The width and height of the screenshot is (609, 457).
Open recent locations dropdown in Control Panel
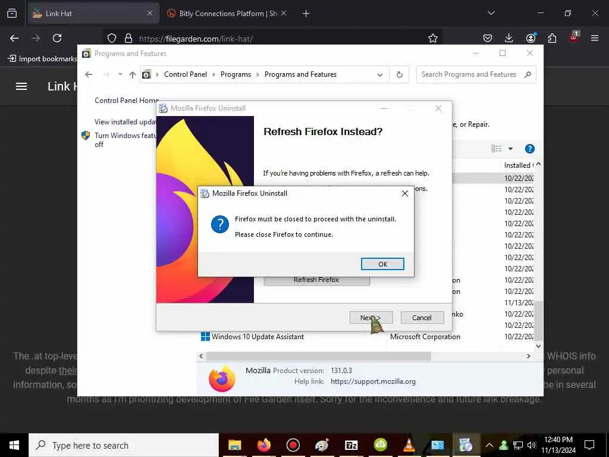(x=120, y=74)
